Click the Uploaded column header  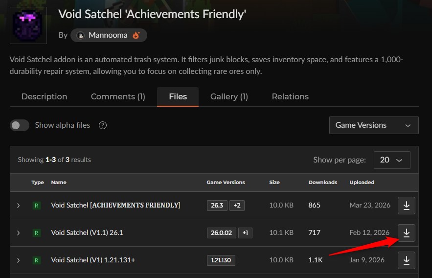(x=362, y=183)
